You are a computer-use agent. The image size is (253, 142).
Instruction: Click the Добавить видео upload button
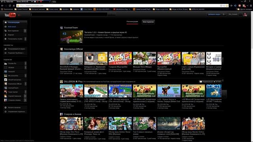click(x=214, y=14)
